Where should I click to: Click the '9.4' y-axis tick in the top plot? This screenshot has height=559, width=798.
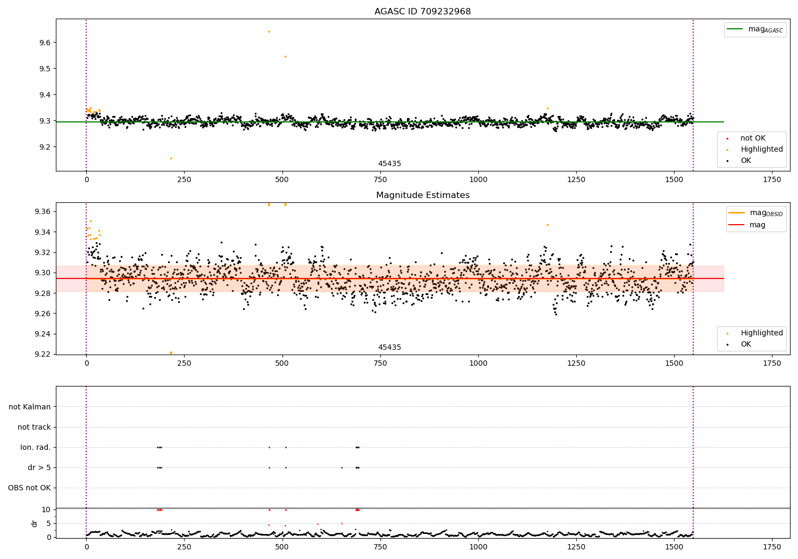click(x=44, y=95)
